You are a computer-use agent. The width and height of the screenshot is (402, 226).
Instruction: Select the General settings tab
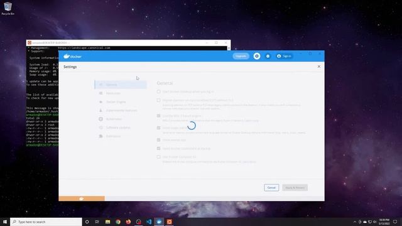(121, 85)
